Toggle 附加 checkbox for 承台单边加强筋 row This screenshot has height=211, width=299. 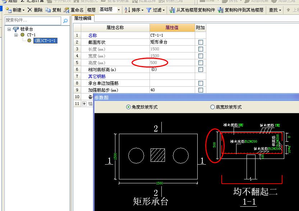pos(201,83)
